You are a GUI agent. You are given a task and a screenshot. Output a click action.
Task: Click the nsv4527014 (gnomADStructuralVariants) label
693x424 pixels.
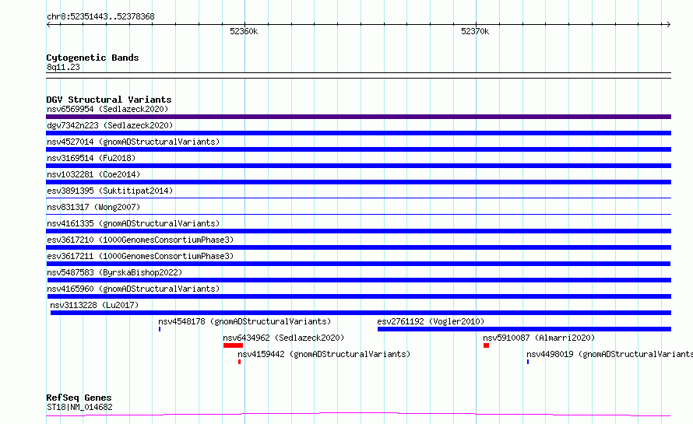[x=133, y=142]
